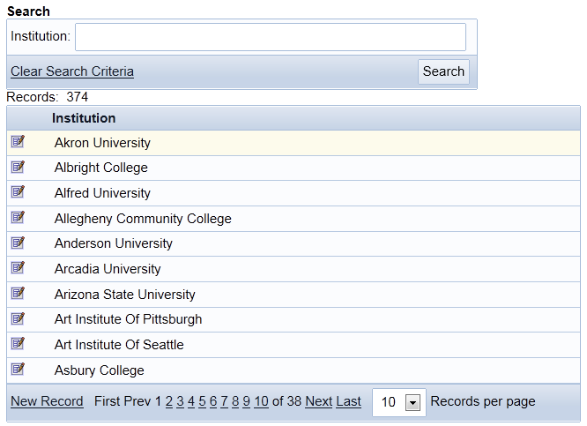Click the Next page link
Screen dimensions: 587x426
pyautogui.click(x=319, y=401)
